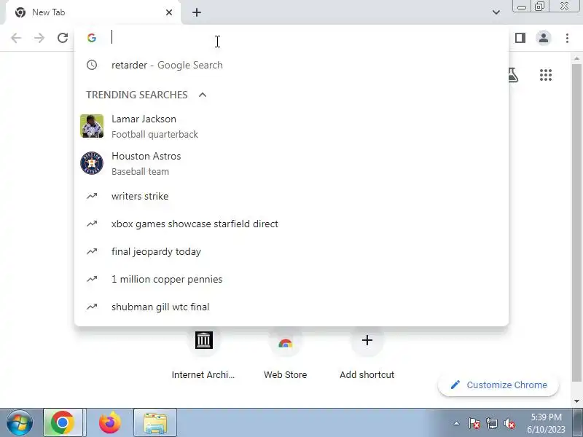Close the New Tab tab
Viewport: 583px width, 437px height.
[169, 12]
